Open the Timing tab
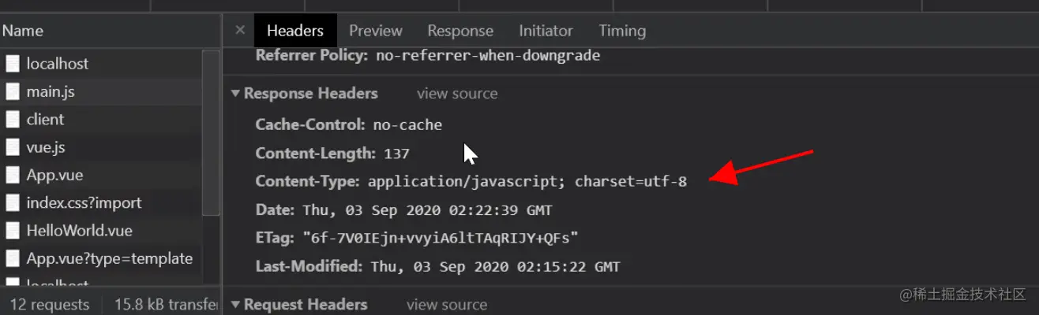This screenshot has width=1039, height=315. coord(622,31)
